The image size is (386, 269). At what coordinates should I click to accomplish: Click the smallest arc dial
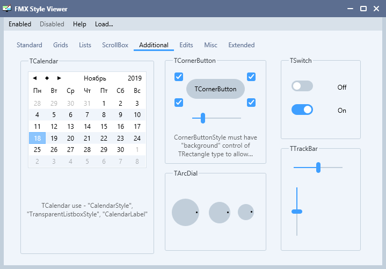click(x=246, y=212)
